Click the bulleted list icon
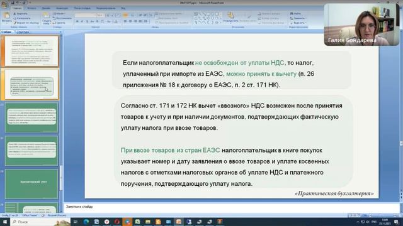The height and width of the screenshot is (226, 403). point(125,15)
